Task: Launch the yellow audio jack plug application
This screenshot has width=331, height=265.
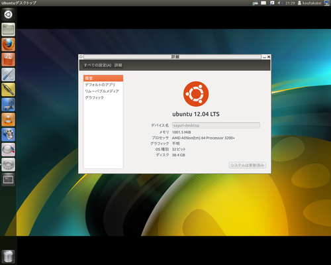Action: coord(8,89)
